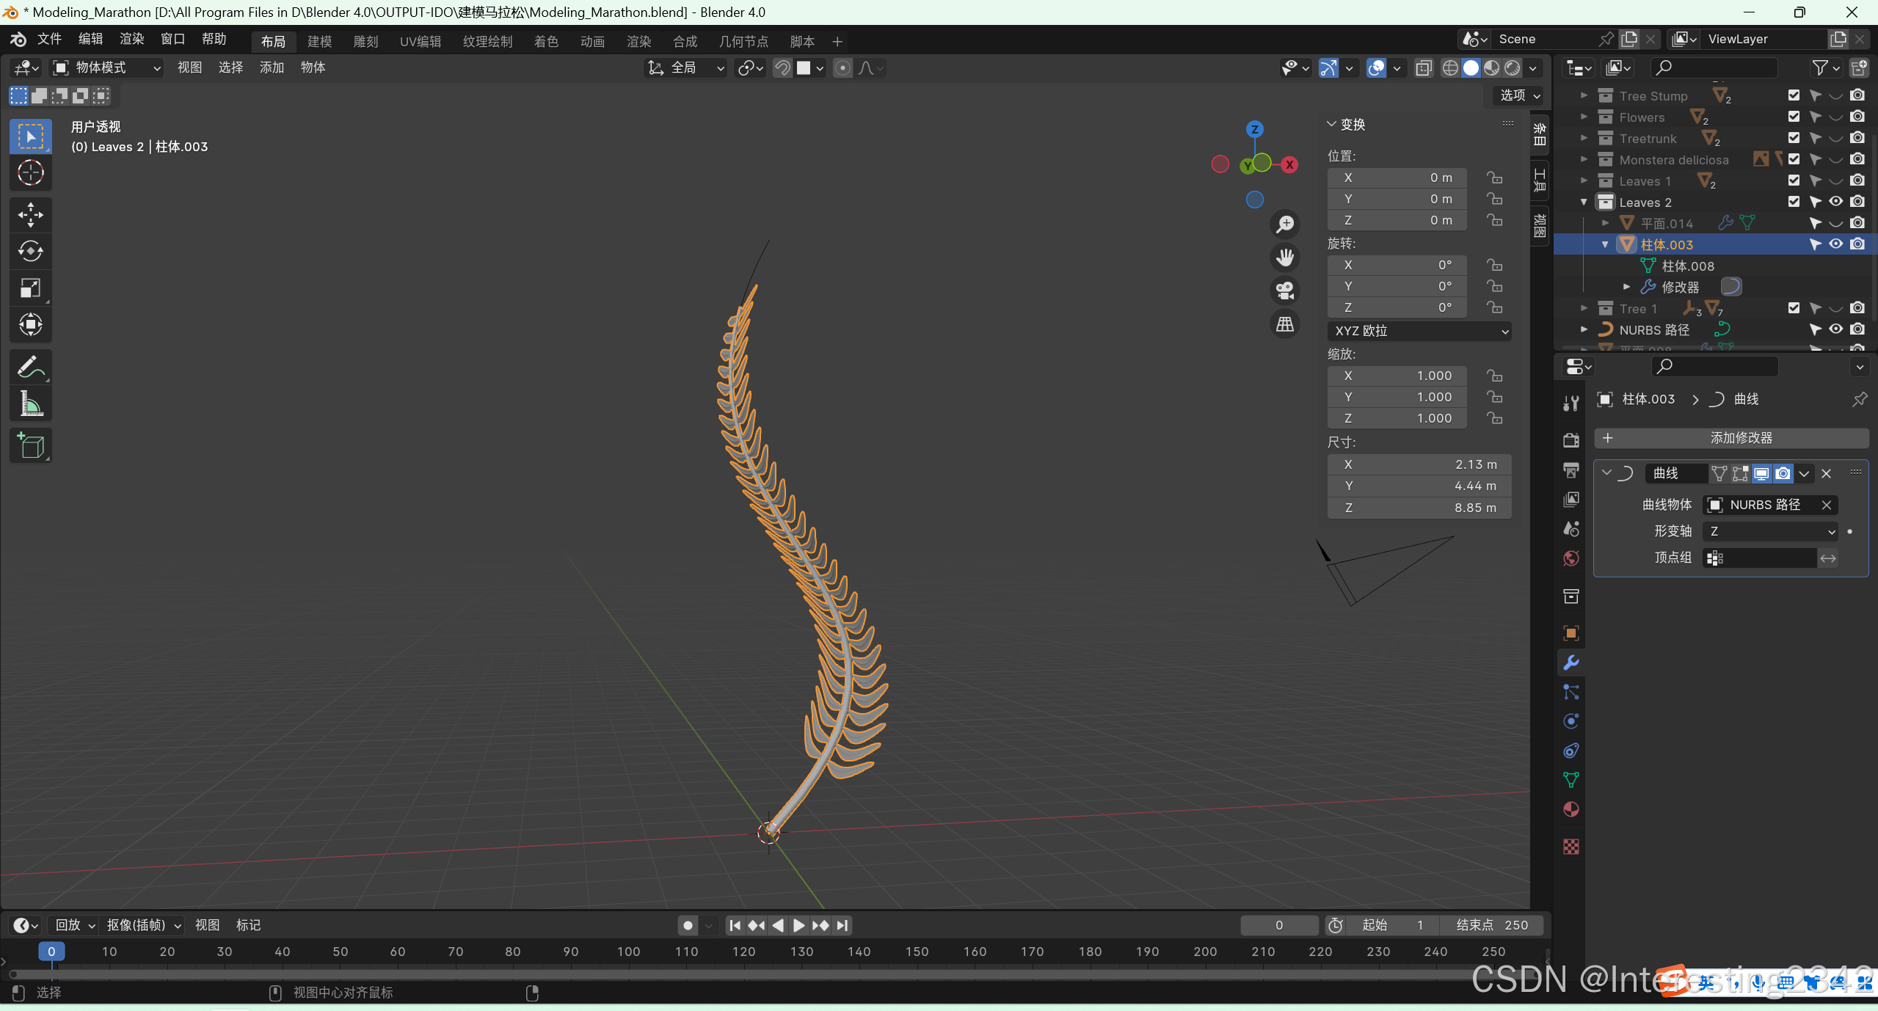
Task: Click the 结束点 250 frame field
Action: 1491,925
